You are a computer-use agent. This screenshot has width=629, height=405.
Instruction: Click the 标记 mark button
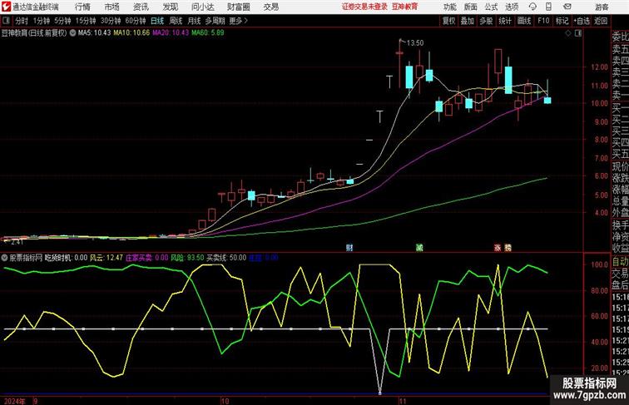click(x=562, y=21)
